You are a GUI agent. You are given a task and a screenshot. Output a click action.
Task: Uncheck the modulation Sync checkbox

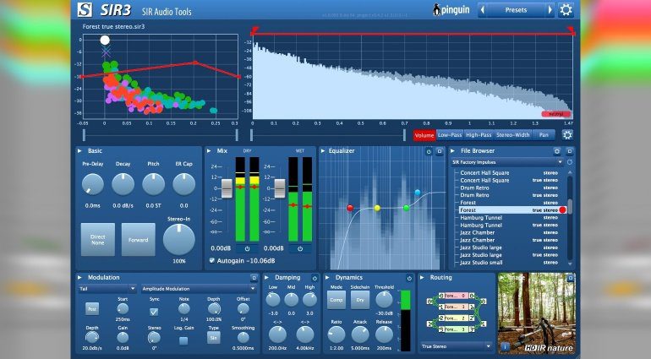click(x=154, y=310)
